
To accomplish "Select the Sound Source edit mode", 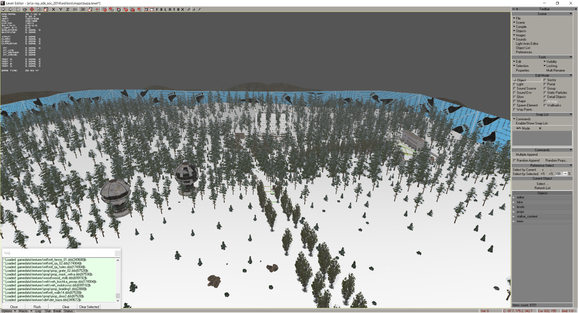I will click(525, 88).
